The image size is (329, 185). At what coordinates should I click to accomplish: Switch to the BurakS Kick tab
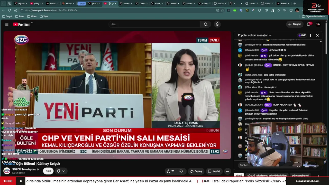52,3
